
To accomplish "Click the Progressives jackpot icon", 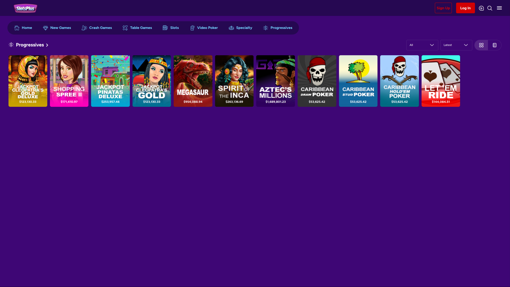I will (x=265, y=28).
